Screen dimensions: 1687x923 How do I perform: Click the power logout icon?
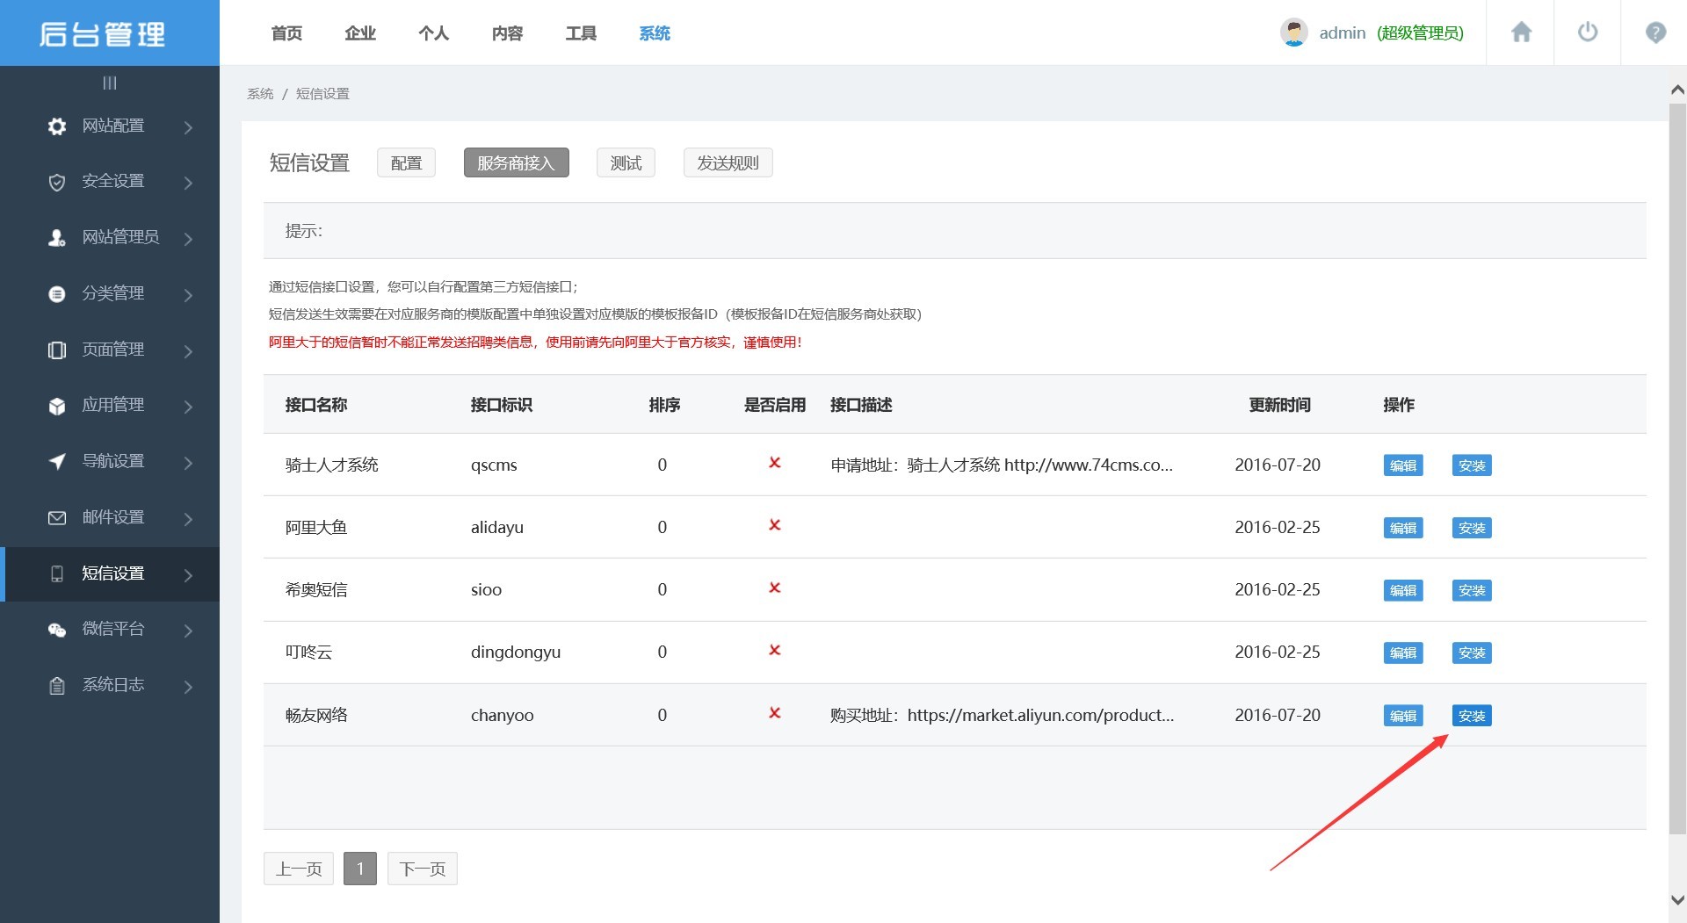point(1588,32)
